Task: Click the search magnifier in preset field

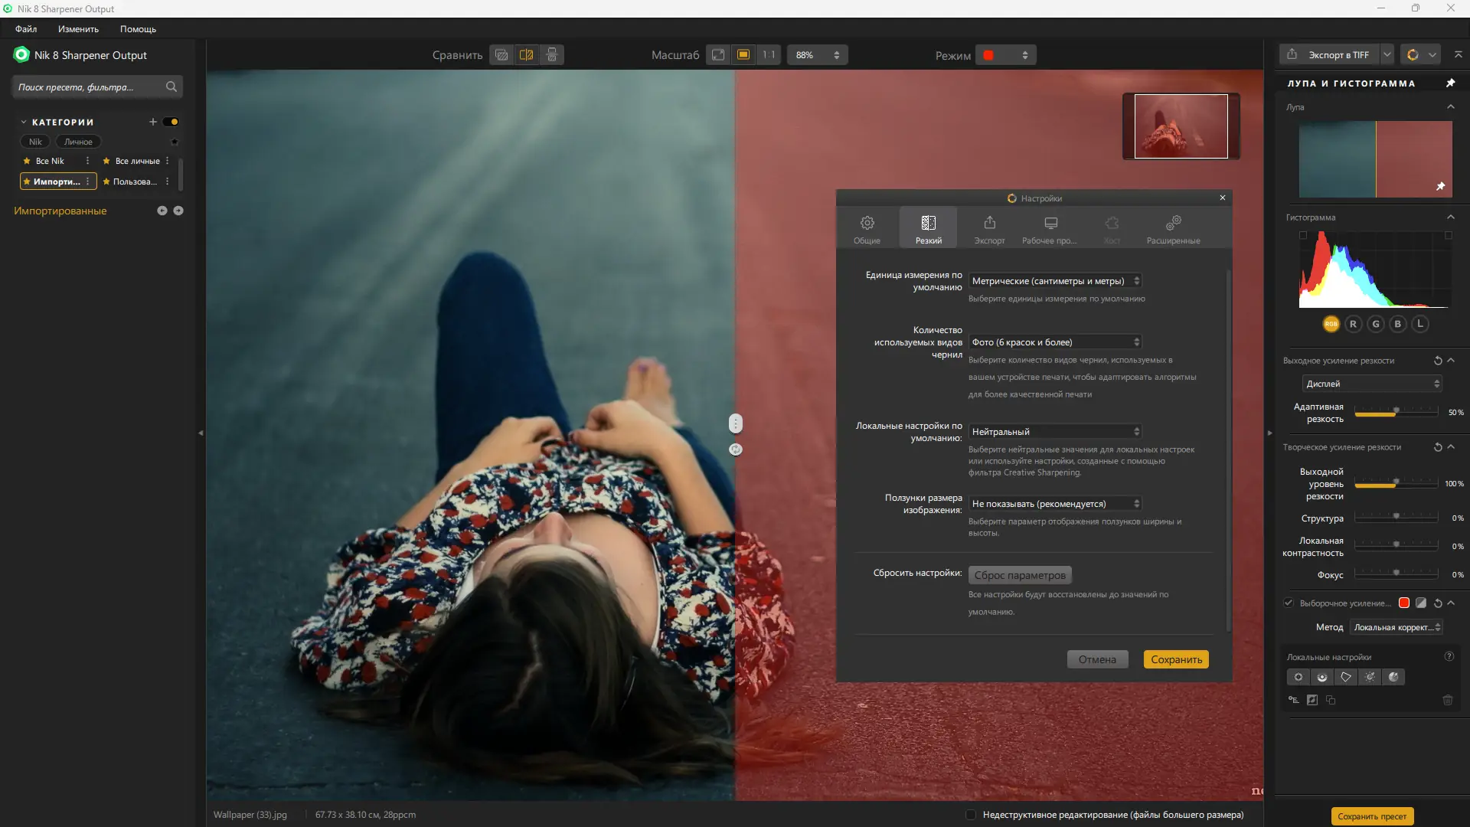Action: pyautogui.click(x=171, y=87)
